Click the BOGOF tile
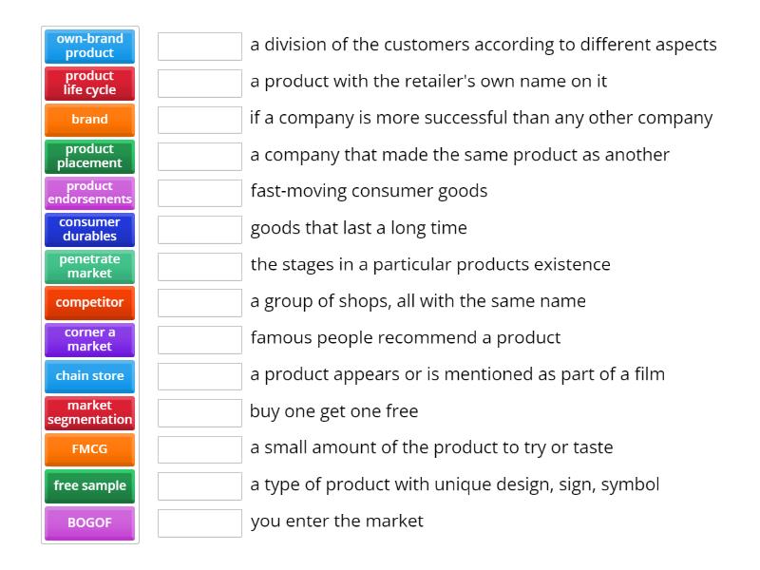This screenshot has width=760, height=570. pos(89,522)
